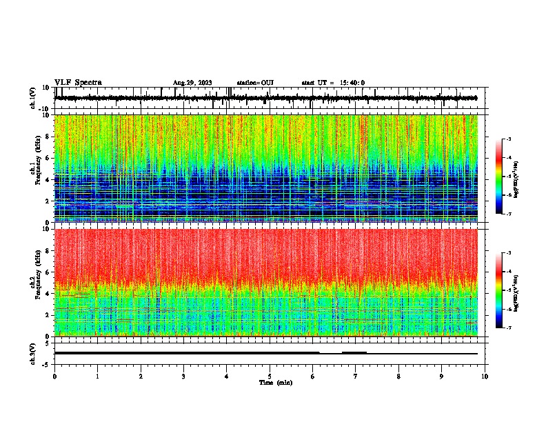
Task: Click ch.1 frequency tick label "6"
Action: point(48,158)
